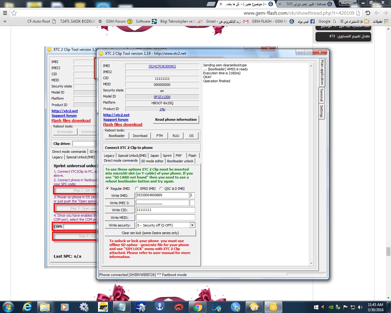
Task: Open the Japan tab
Action: (155, 156)
